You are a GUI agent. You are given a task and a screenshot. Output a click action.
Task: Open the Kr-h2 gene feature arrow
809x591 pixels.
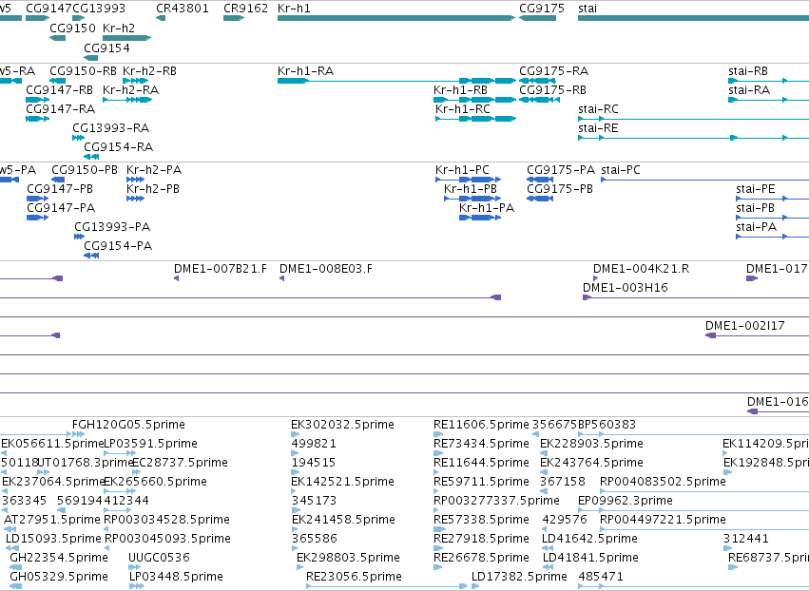coord(127,38)
